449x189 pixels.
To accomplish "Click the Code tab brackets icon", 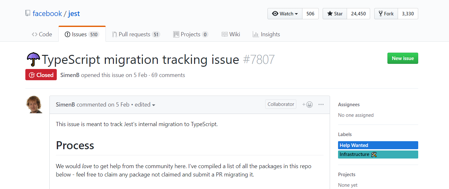I will (x=35, y=34).
